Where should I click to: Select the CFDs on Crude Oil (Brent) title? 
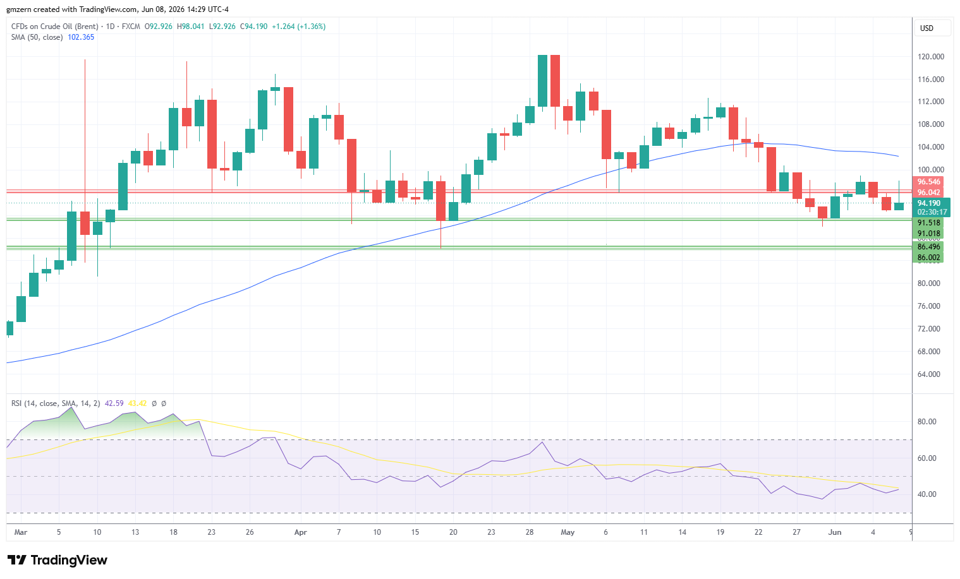[x=55, y=27]
